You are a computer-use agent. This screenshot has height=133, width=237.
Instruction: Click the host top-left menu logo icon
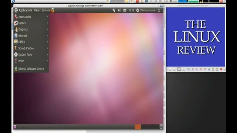(x=13, y=1)
